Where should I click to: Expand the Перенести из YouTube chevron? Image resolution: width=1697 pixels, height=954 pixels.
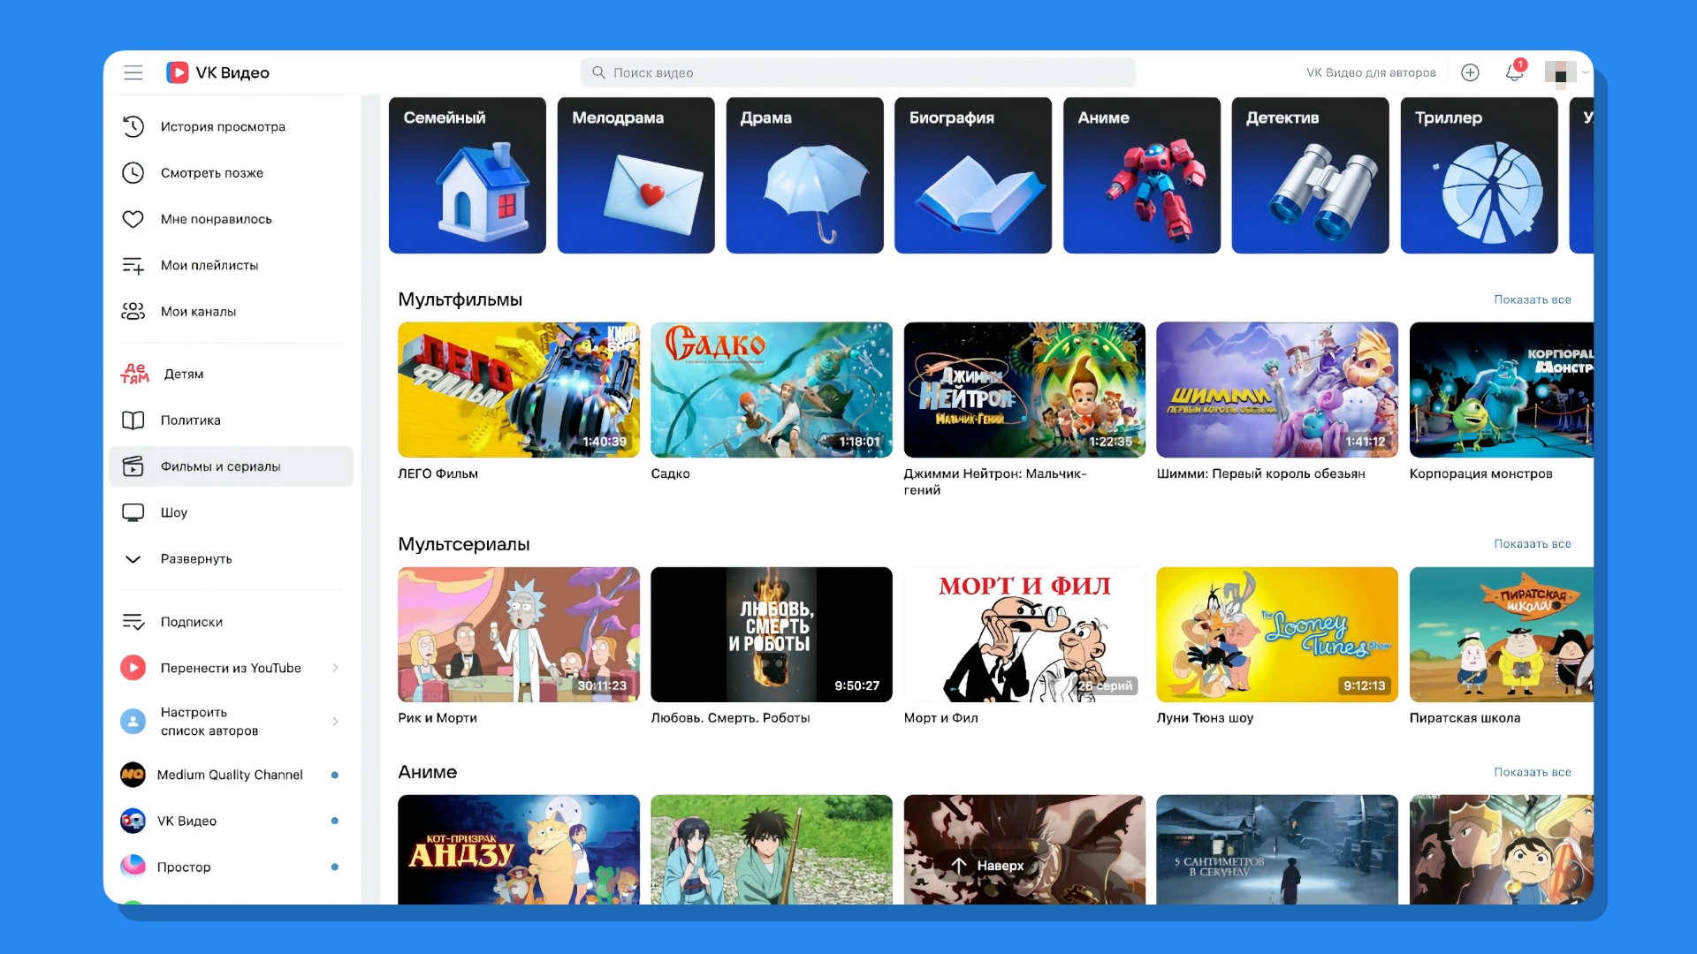335,668
